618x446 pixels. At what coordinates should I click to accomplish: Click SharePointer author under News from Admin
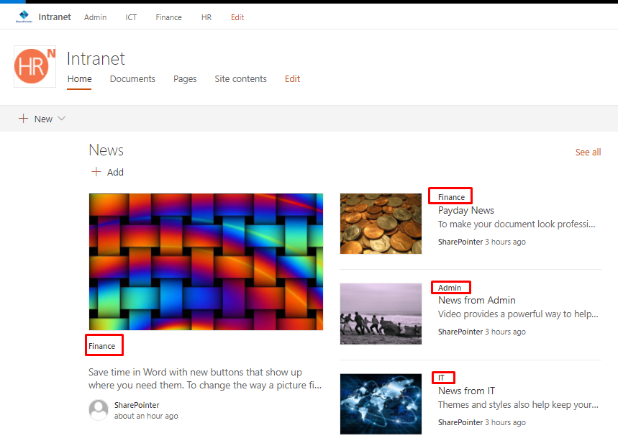point(460,332)
